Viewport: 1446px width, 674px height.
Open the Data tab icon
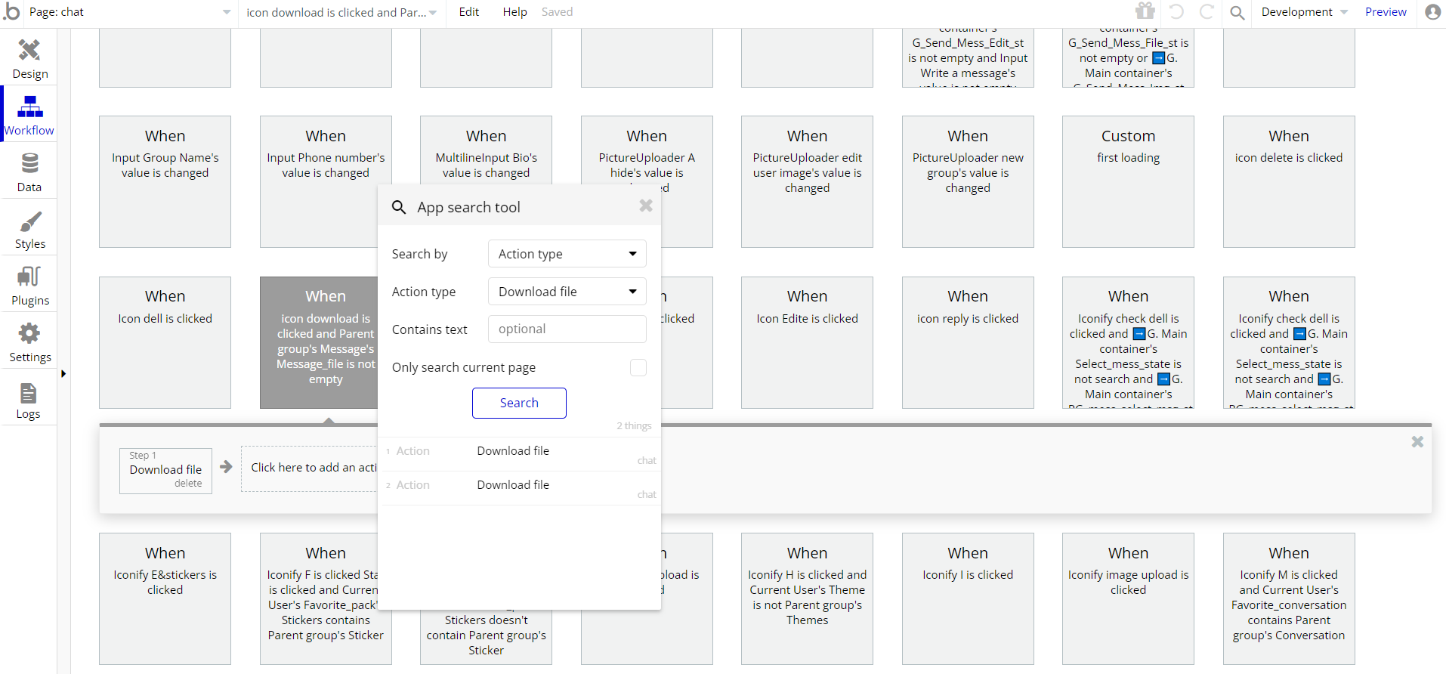click(29, 163)
